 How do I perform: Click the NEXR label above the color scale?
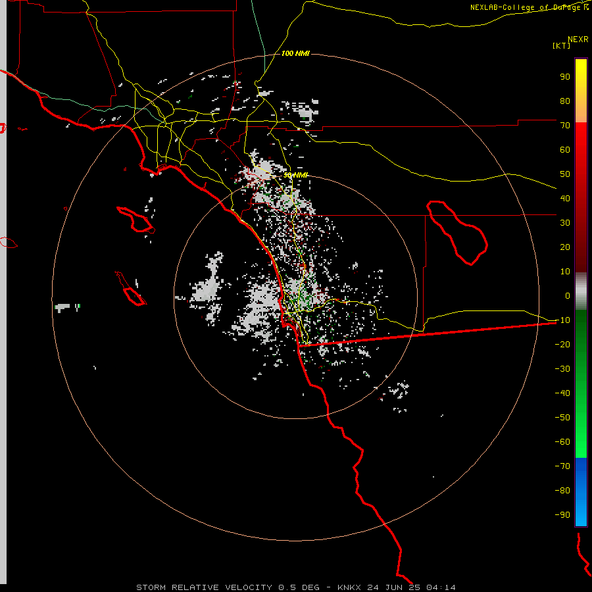[578, 39]
